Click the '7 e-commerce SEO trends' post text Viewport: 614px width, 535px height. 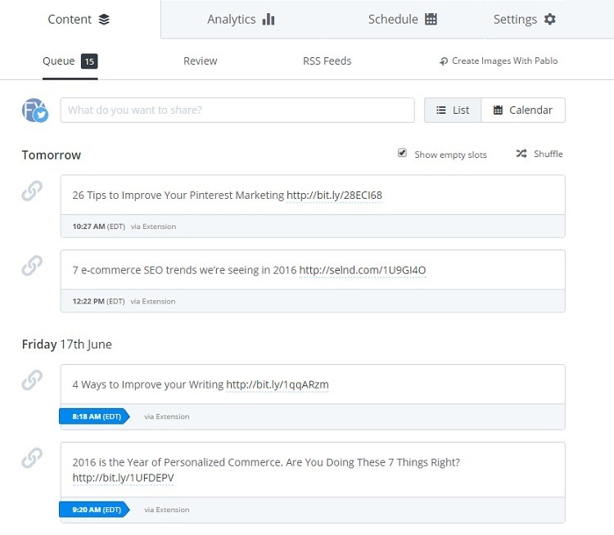[184, 270]
